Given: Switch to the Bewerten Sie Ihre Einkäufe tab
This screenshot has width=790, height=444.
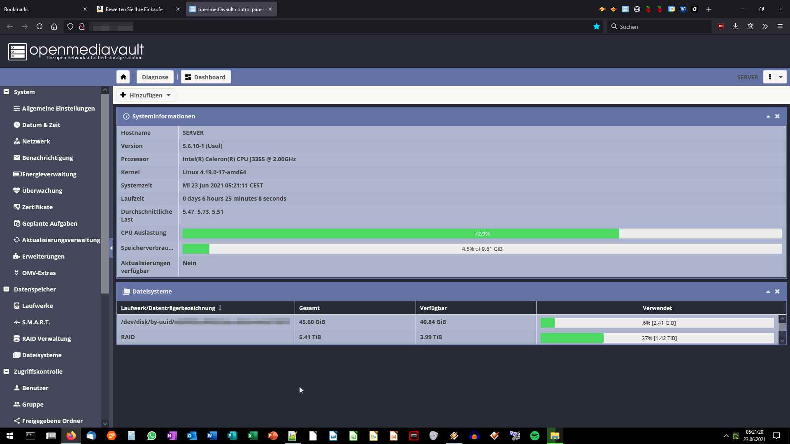Looking at the screenshot, I should point(134,9).
